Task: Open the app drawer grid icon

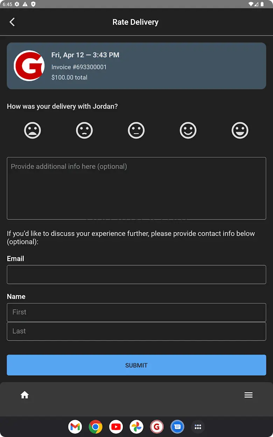Action: tap(198, 427)
